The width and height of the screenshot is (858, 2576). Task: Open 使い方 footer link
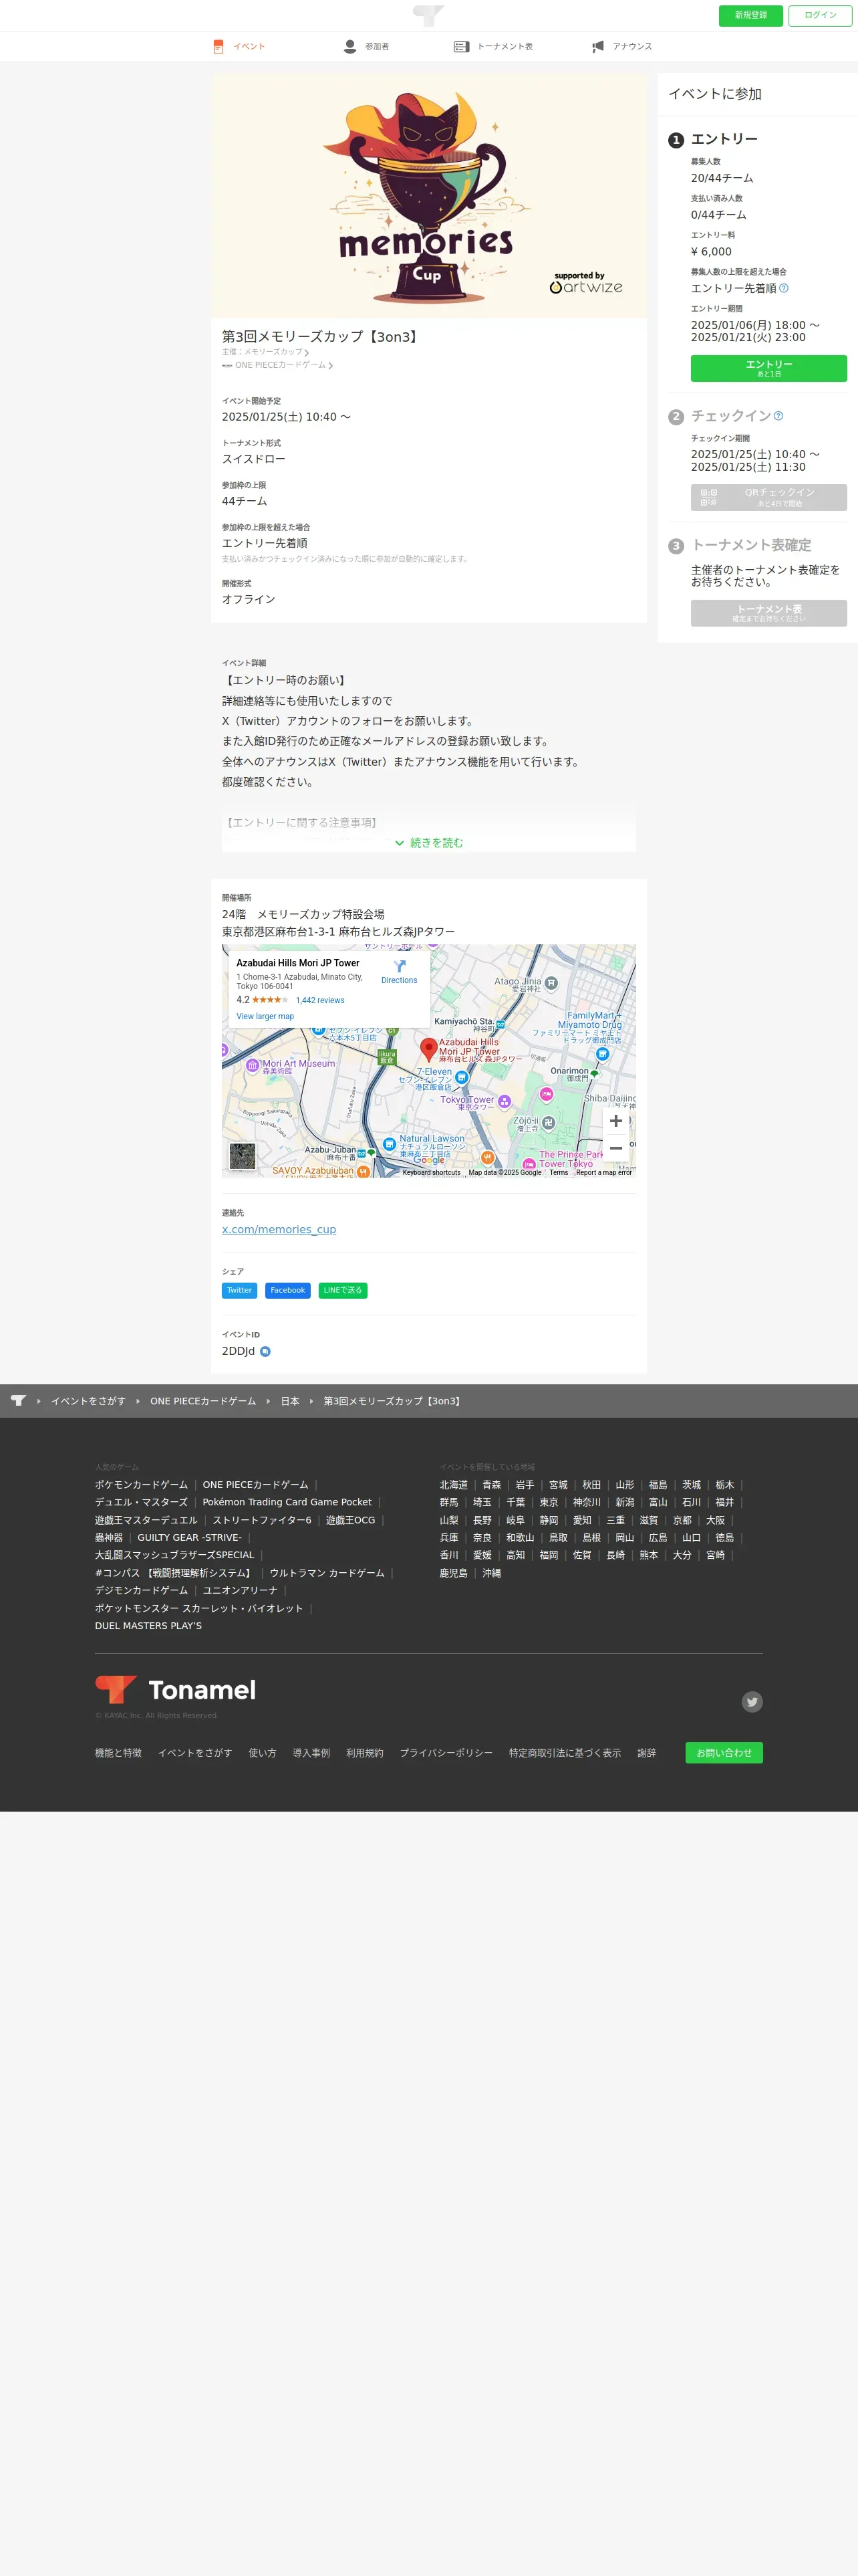(262, 1752)
